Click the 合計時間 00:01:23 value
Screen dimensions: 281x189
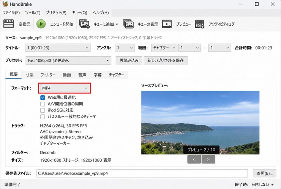click(264, 48)
